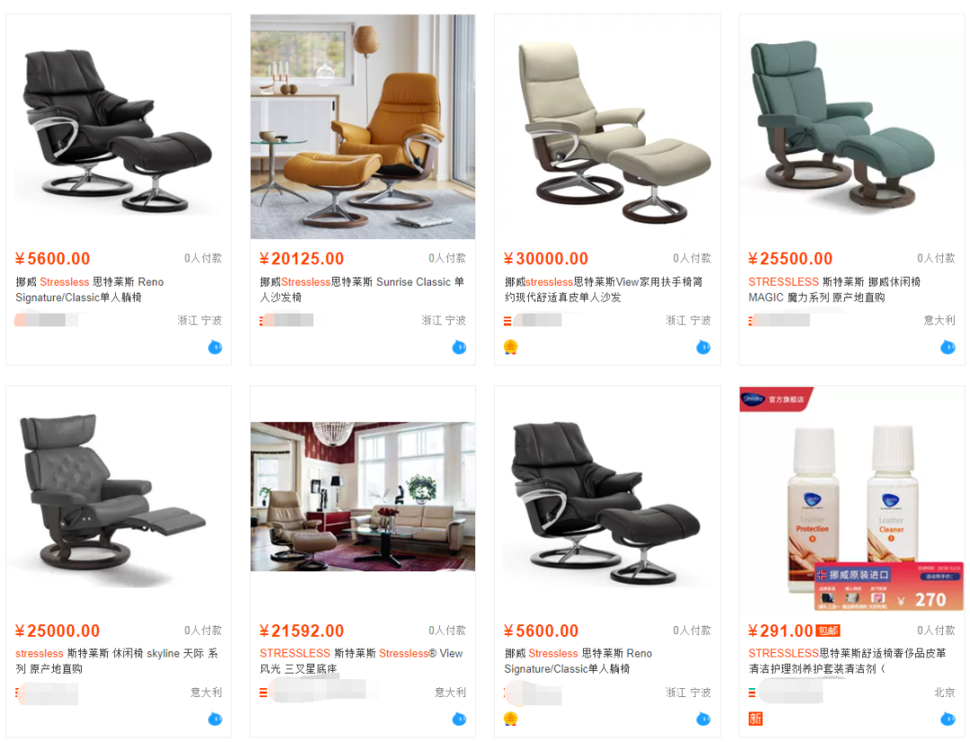Open chat icon for Sunrise Classic listing
970x742 pixels.
(459, 347)
